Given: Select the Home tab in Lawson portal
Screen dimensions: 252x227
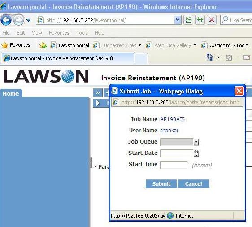Looking at the screenshot, I should 11,93.
